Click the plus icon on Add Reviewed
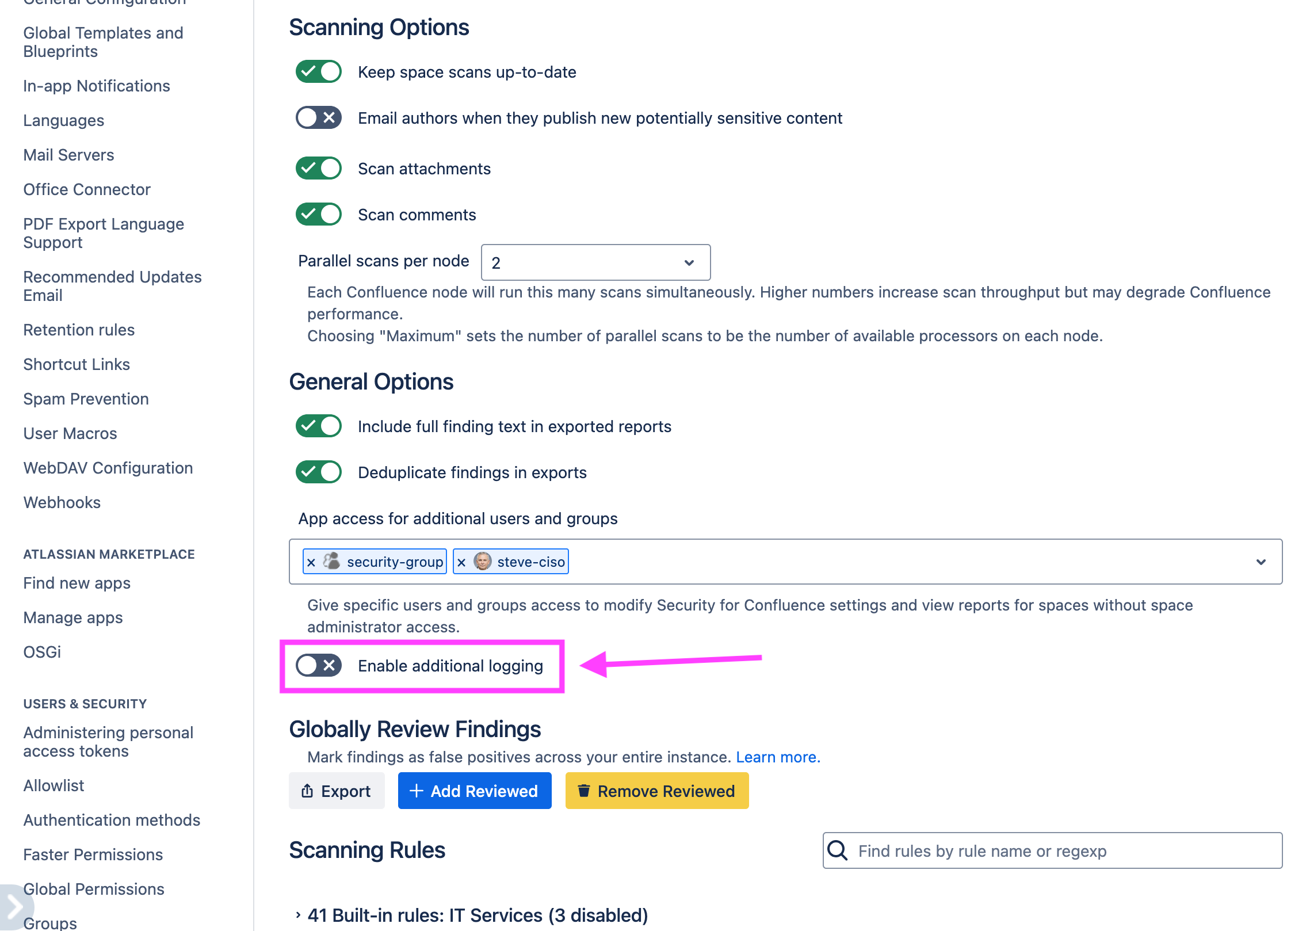1306x931 pixels. coord(416,791)
